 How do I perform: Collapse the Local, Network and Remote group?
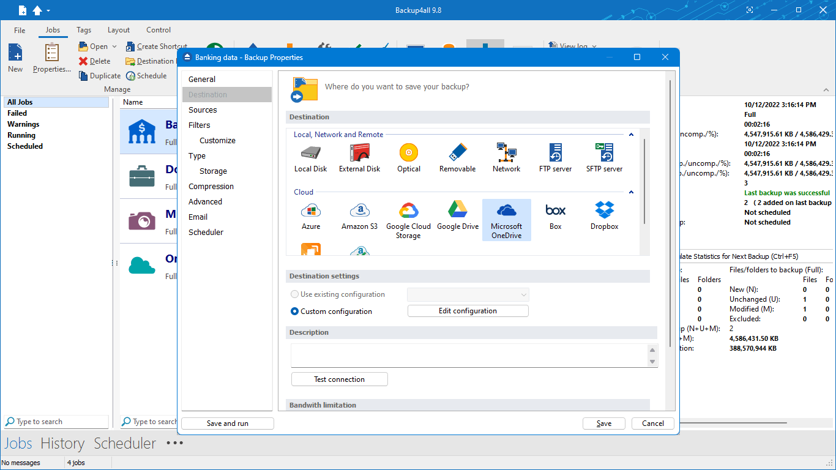click(631, 135)
